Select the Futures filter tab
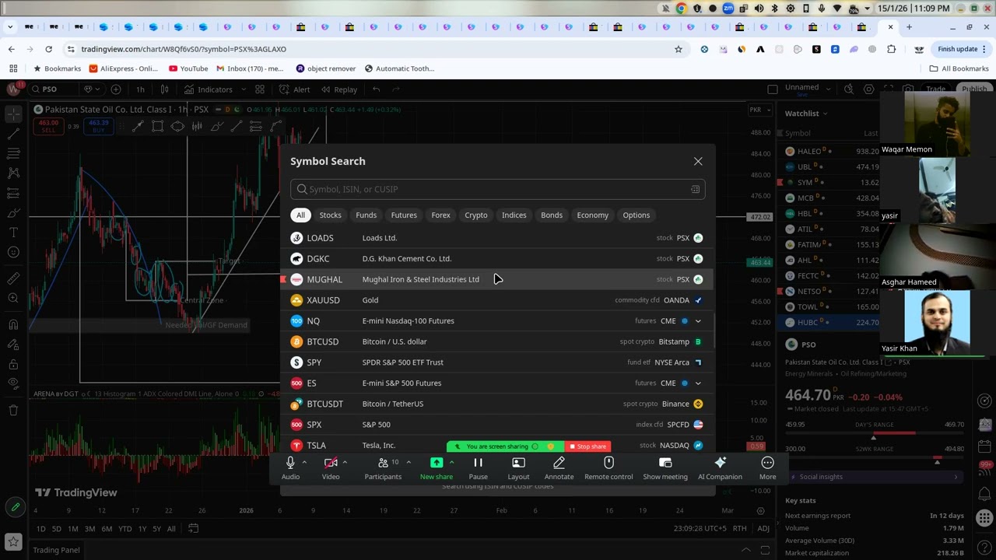The image size is (996, 560). tap(404, 215)
